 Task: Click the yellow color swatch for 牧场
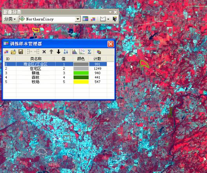[x=81, y=82]
